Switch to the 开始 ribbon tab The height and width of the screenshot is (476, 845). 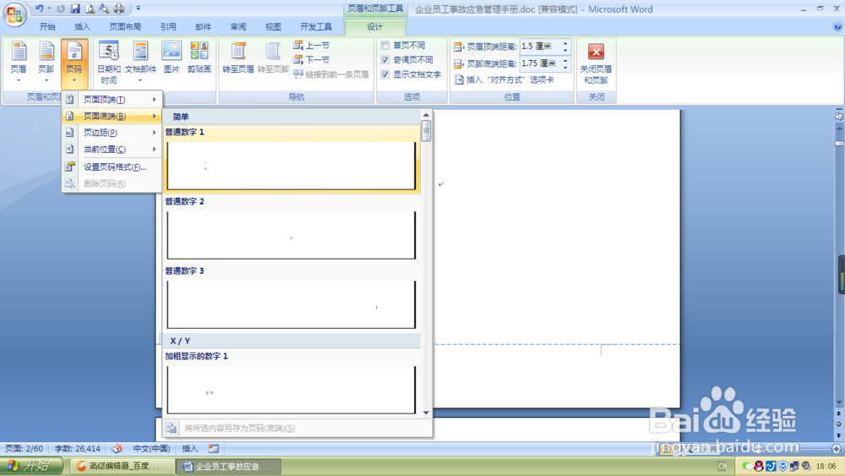(47, 27)
